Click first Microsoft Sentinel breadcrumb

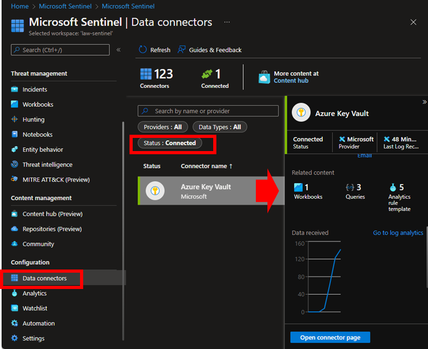click(65, 6)
